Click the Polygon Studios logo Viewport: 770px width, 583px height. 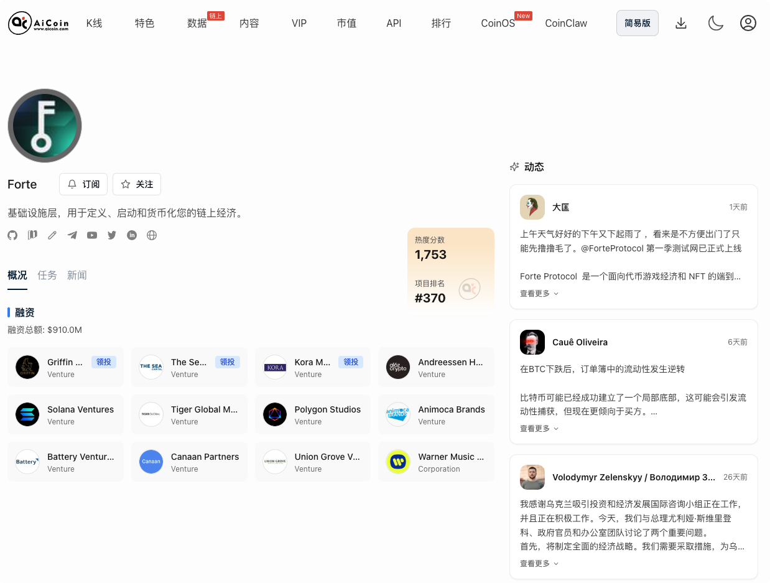point(275,414)
